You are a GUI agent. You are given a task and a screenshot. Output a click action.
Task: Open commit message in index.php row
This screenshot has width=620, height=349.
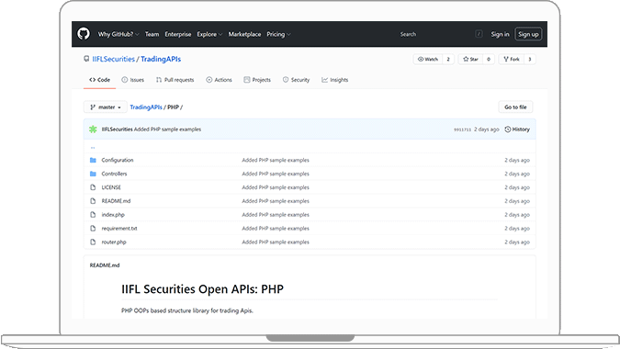point(276,215)
